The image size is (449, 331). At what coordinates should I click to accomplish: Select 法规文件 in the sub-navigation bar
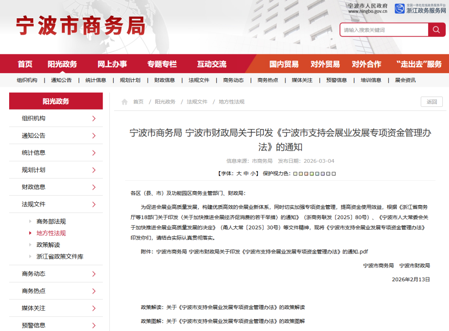pyautogui.click(x=199, y=81)
